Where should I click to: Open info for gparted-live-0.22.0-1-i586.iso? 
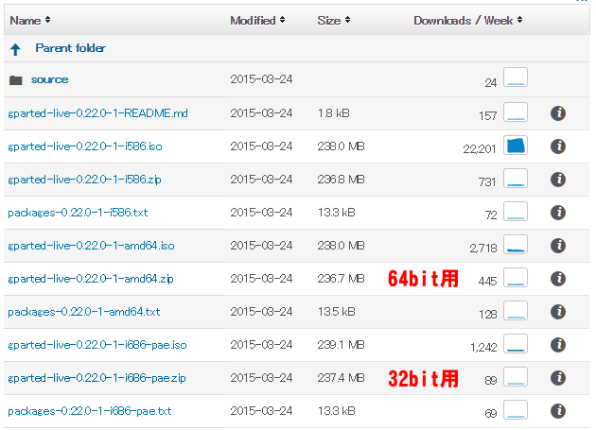pyautogui.click(x=557, y=146)
